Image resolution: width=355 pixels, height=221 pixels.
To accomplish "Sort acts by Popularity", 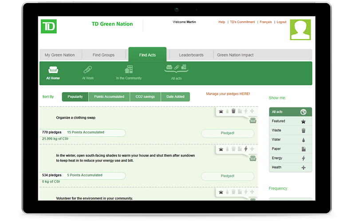I will (75, 97).
